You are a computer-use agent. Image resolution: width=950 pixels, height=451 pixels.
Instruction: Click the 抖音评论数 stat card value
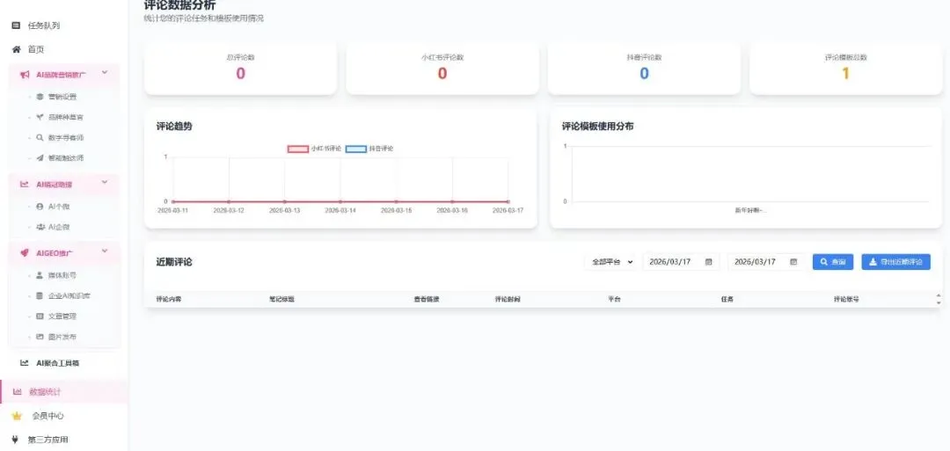click(644, 74)
